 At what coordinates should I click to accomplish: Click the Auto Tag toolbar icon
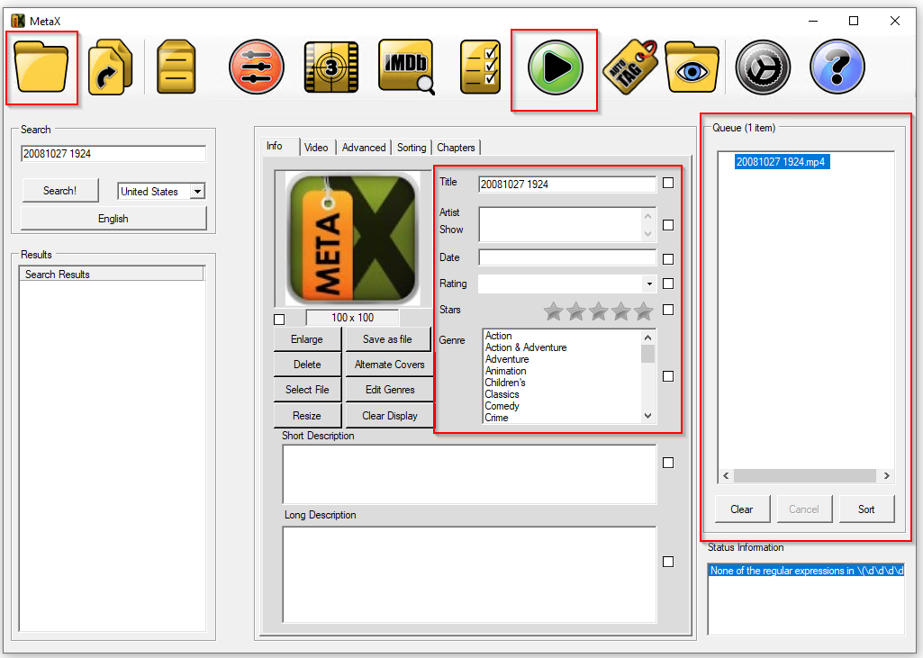(x=628, y=66)
